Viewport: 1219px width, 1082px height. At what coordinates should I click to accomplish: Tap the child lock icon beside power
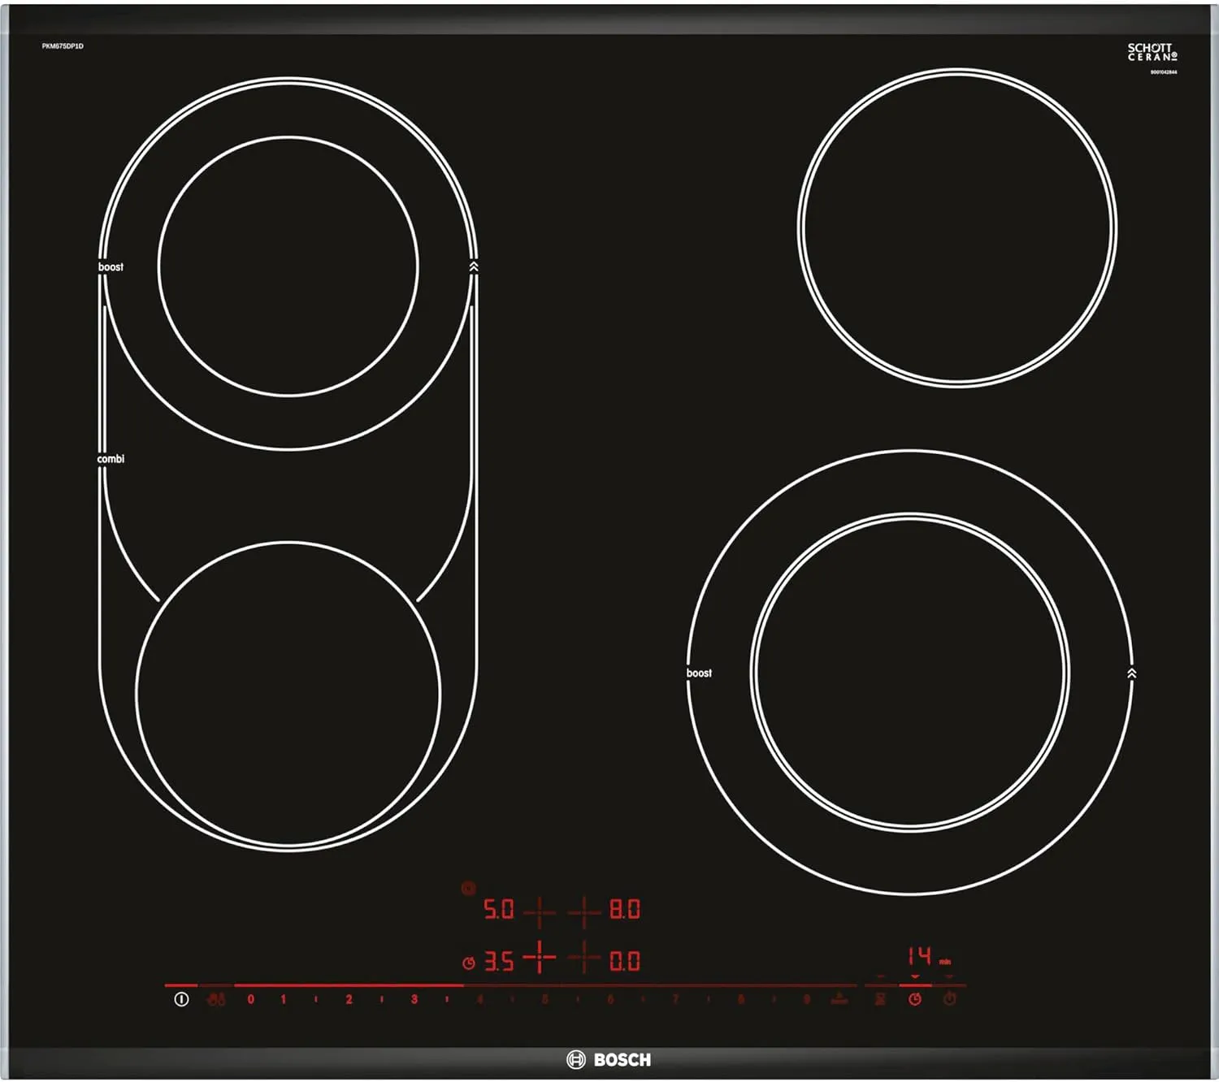[x=216, y=999]
